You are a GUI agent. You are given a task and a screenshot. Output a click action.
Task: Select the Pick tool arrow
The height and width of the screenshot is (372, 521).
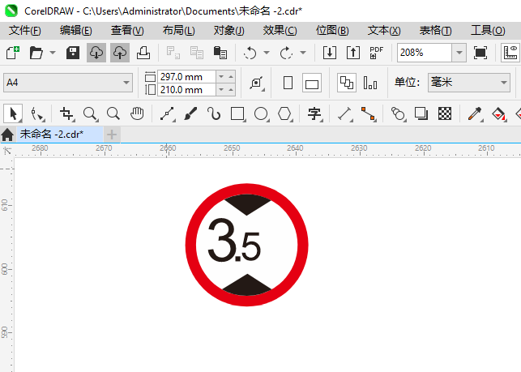pos(13,113)
